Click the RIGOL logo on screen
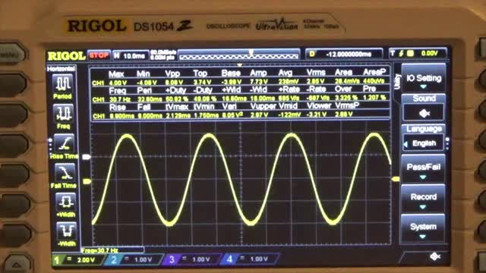 pyautogui.click(x=66, y=56)
